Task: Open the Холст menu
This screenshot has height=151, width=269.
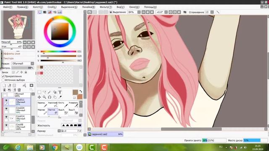Action: [38, 7]
